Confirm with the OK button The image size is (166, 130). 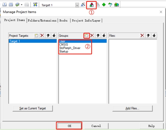70,126
